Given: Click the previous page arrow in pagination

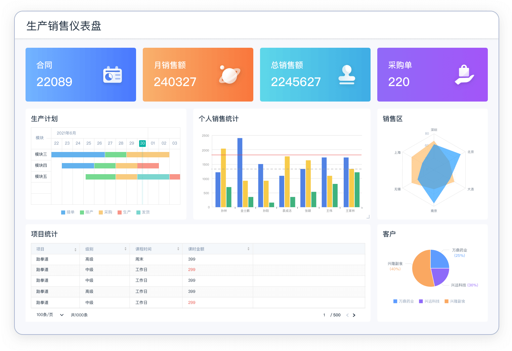Looking at the screenshot, I should click(347, 315).
